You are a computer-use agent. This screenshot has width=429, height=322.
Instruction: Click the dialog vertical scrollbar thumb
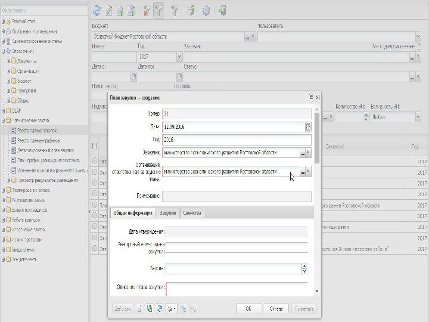pos(317,138)
